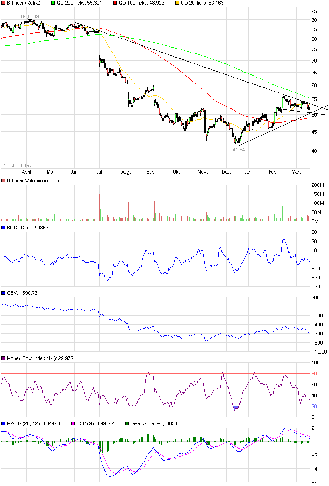Click the 200M volume axis value

(318, 185)
